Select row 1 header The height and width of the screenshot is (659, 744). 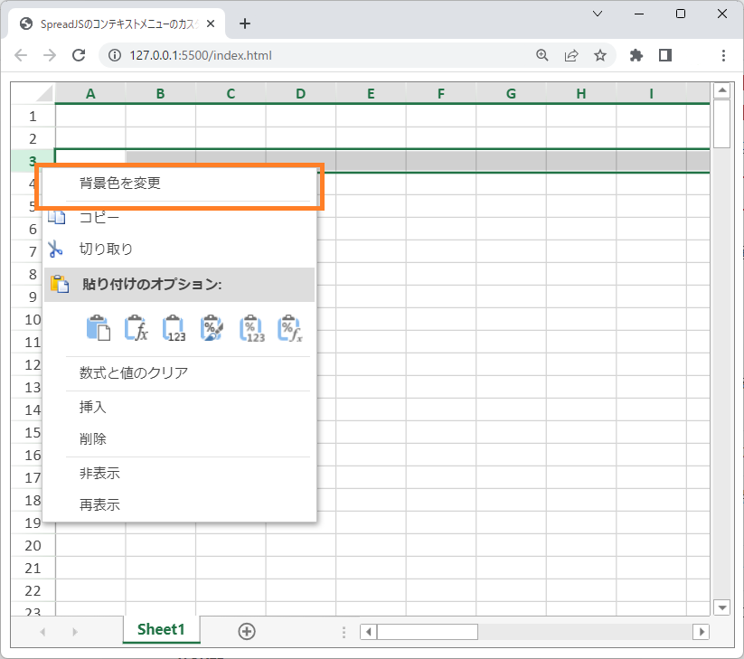point(33,117)
